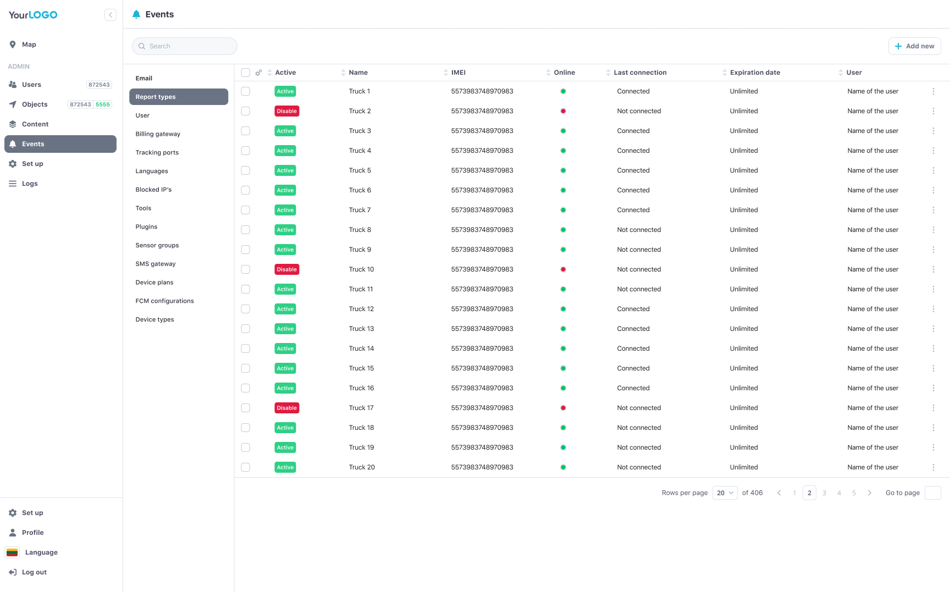This screenshot has height=592, width=950.
Task: Open the three-dot menu for Truck 13
Action: (934, 329)
